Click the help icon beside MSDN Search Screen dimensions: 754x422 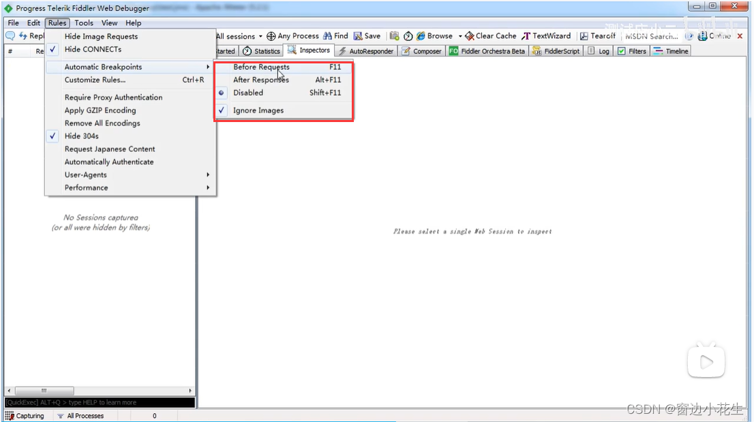tap(689, 36)
